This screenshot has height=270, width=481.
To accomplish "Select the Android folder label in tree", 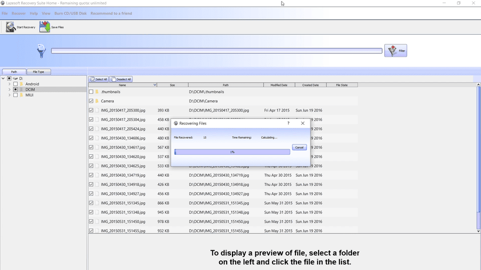I will [32, 84].
